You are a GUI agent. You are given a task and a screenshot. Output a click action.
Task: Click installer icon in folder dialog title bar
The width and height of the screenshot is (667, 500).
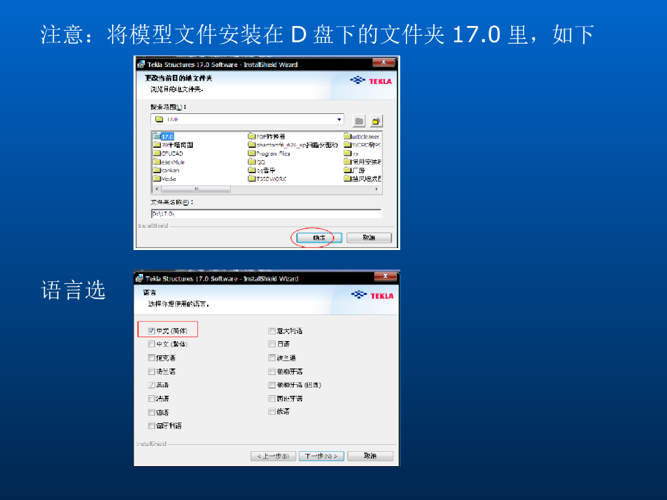tap(141, 64)
